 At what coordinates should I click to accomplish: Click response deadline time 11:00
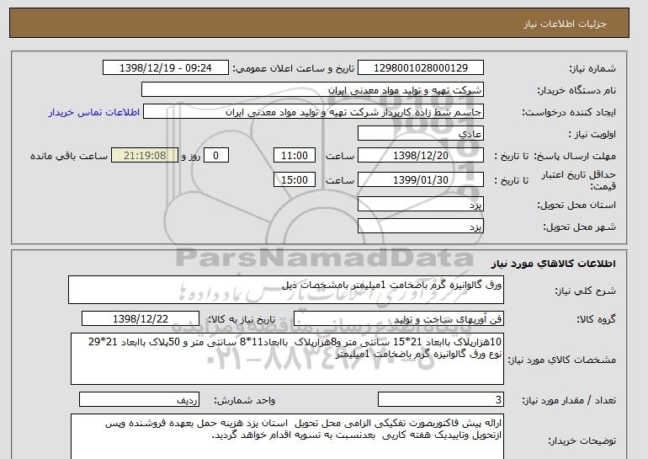click(x=295, y=156)
